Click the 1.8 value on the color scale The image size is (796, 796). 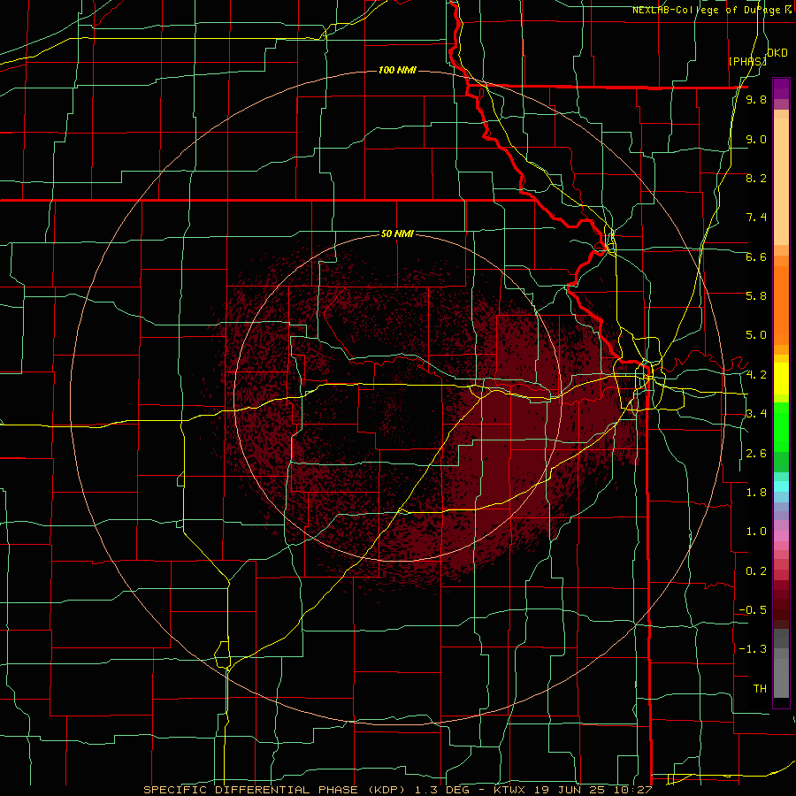756,493
